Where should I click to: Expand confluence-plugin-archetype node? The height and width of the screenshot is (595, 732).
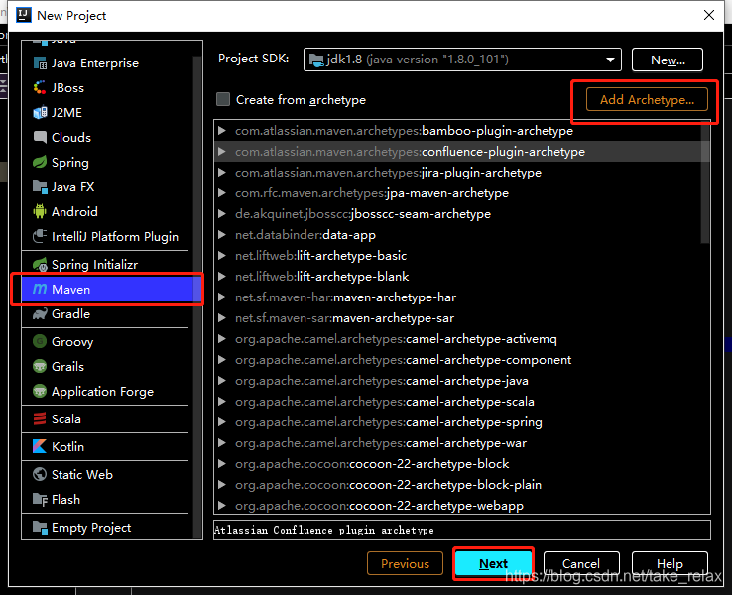tap(222, 152)
